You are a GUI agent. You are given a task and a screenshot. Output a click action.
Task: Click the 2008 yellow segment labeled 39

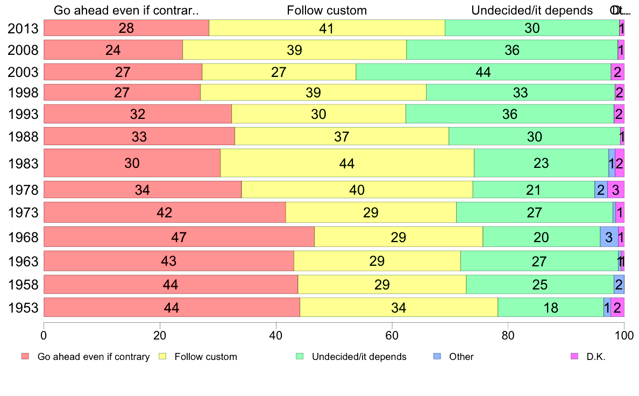pyautogui.click(x=294, y=50)
